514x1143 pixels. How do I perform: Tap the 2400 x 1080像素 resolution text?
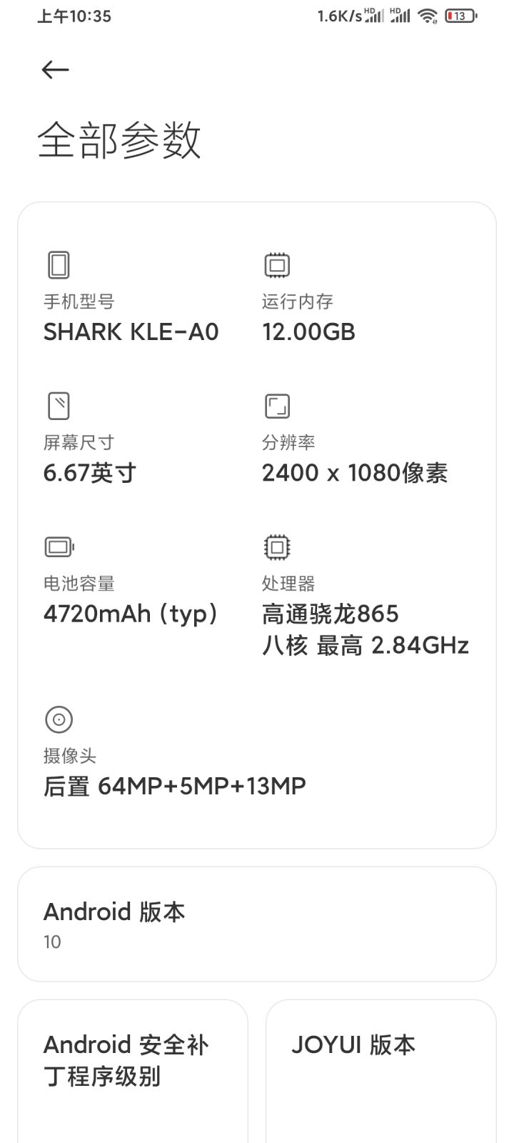point(355,473)
